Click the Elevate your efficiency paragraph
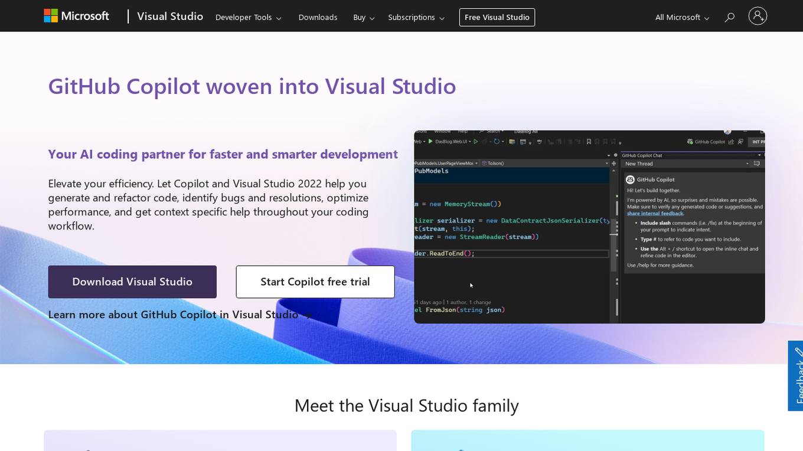803x451 pixels. (208, 205)
